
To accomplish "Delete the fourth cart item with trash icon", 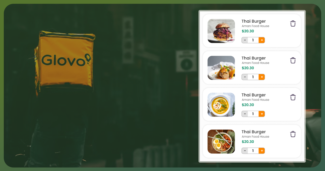I will [x=293, y=134].
